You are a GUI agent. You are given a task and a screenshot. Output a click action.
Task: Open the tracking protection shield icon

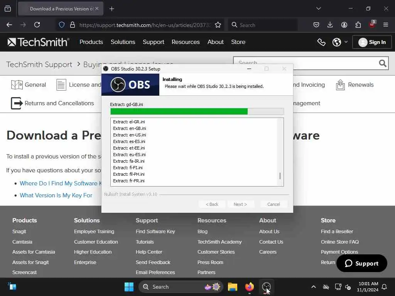[62, 25]
